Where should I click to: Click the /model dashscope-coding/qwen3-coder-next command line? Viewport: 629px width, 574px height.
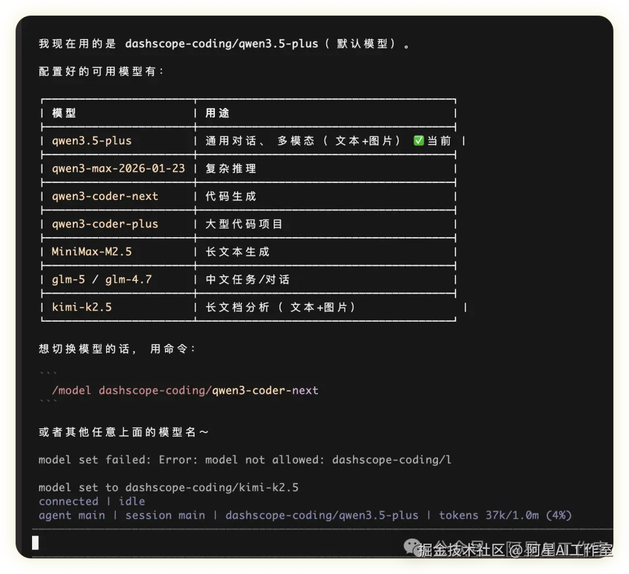click(185, 390)
